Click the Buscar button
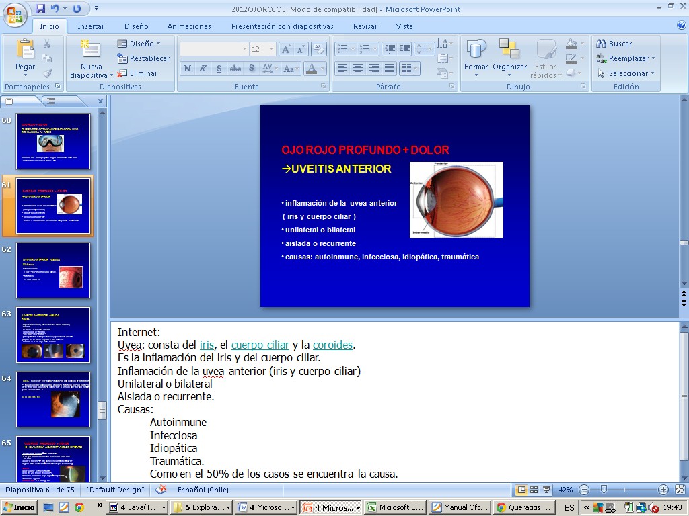 (x=614, y=44)
